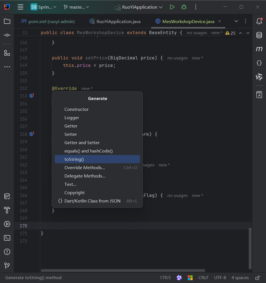The width and height of the screenshot is (266, 283).
Task: Click override gutter icon on line 158
Action: coord(32,134)
